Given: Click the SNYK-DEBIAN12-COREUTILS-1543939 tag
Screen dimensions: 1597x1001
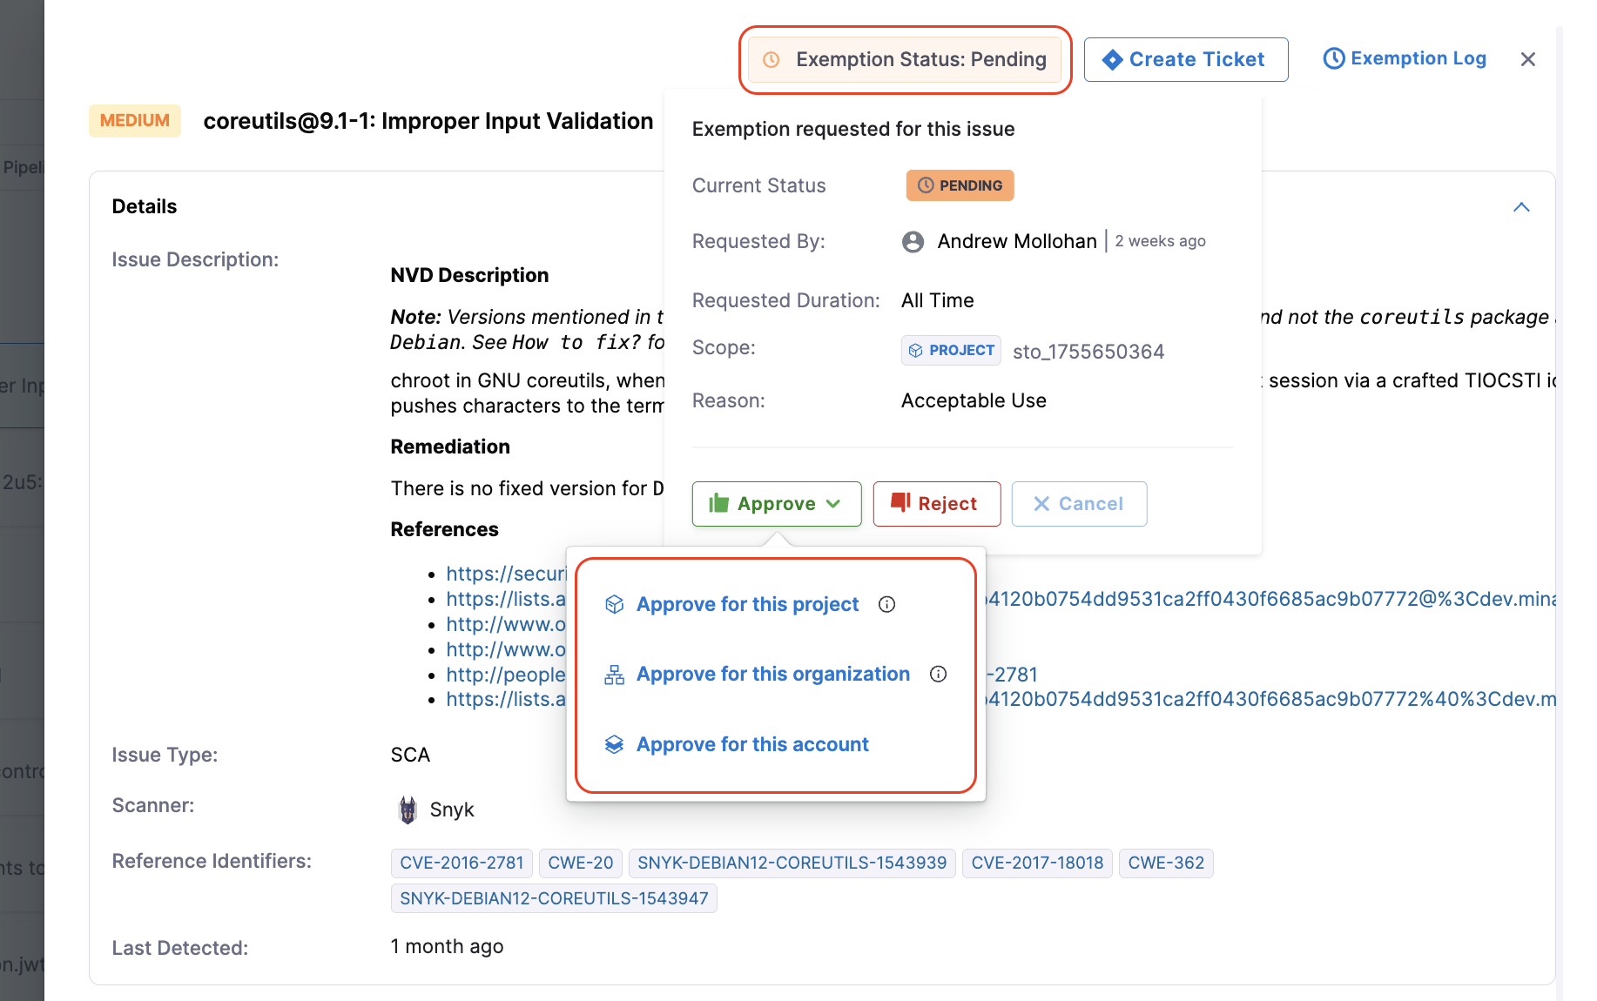Looking at the screenshot, I should pos(792,863).
